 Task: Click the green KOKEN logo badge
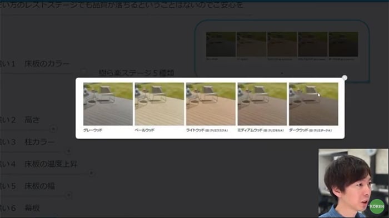(x=377, y=206)
